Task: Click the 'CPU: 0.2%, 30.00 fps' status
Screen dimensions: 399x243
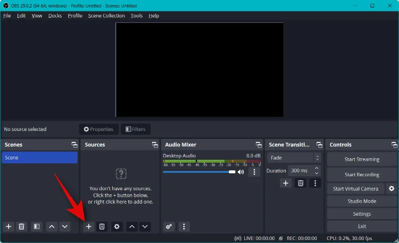Action: point(350,238)
